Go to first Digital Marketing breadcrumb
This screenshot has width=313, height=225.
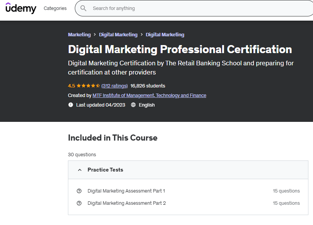point(118,35)
